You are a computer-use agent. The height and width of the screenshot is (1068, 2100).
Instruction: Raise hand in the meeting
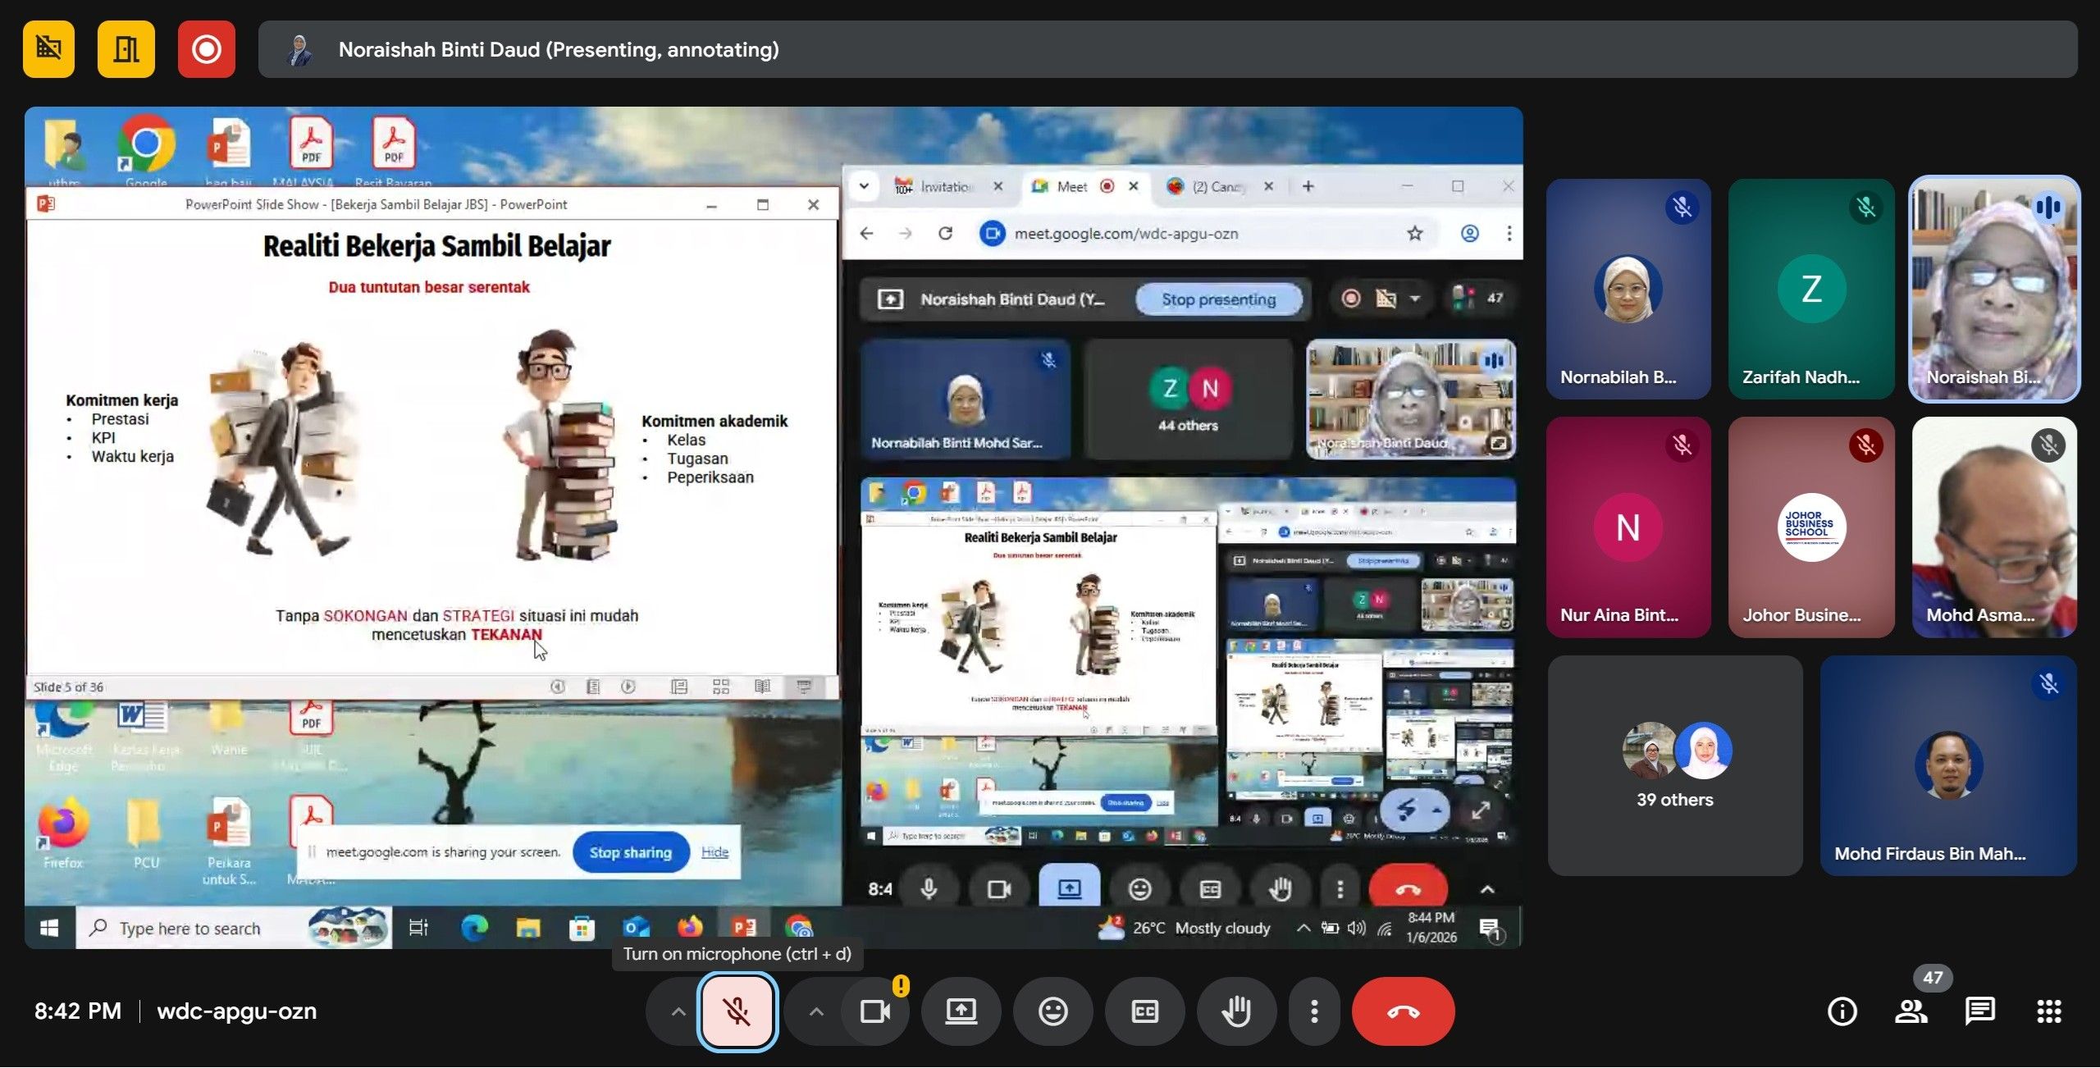click(x=1236, y=1011)
